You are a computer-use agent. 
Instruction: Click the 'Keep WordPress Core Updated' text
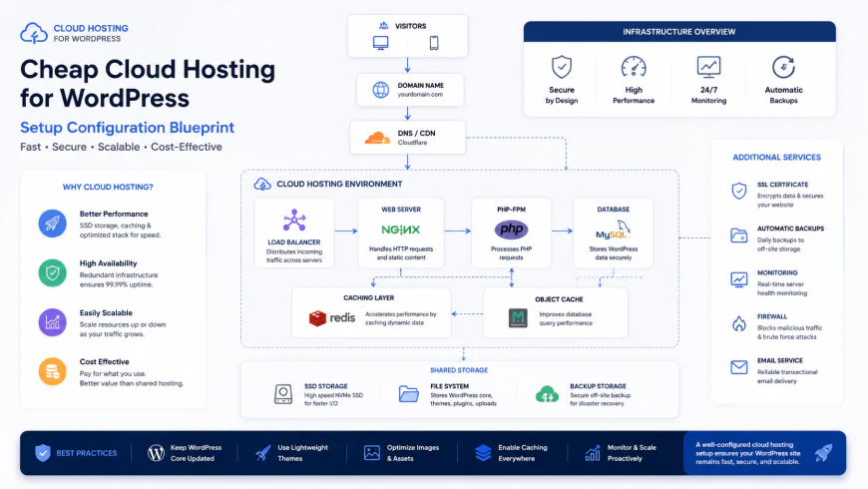(196, 453)
